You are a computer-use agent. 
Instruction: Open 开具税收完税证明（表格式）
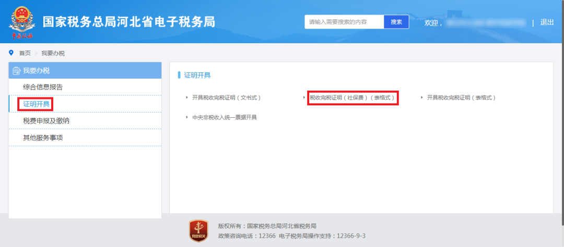point(461,97)
